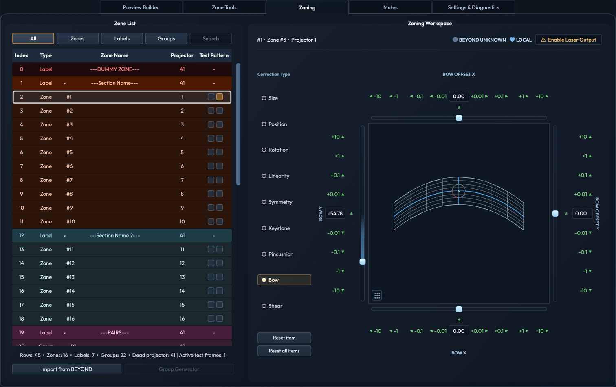
Task: Nudge Bow Offset X by -0.1 arrow
Action: pos(416,97)
